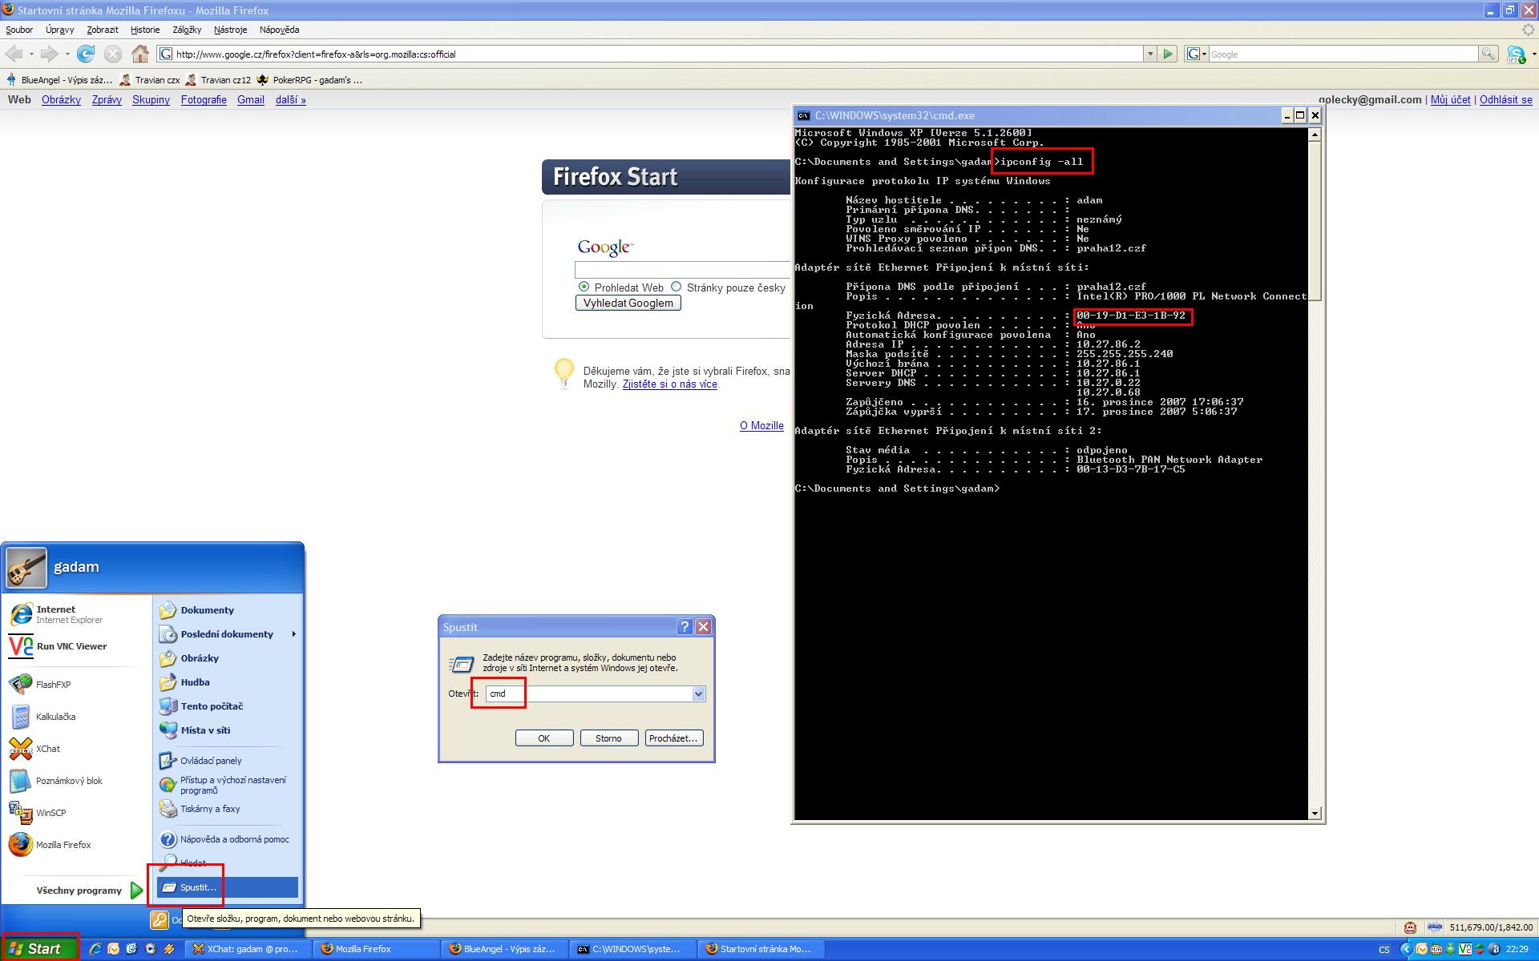
Task: Click the Můj účet link
Action: tap(1451, 100)
